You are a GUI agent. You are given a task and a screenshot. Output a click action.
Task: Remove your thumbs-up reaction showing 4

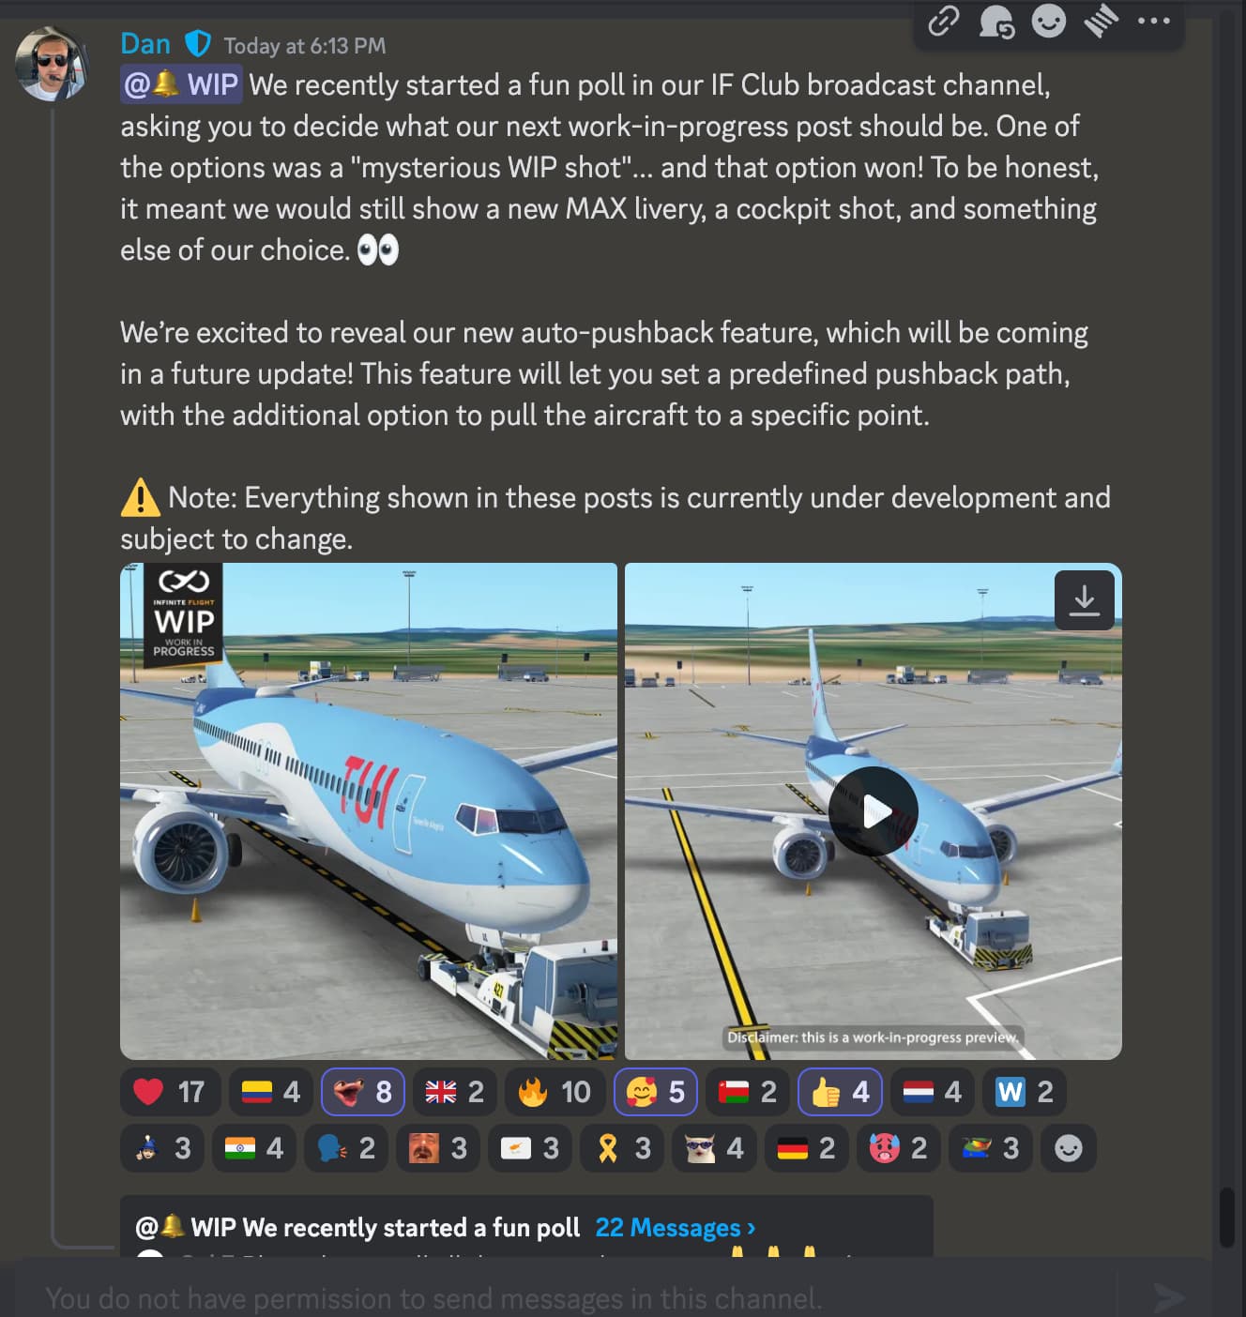[840, 1092]
